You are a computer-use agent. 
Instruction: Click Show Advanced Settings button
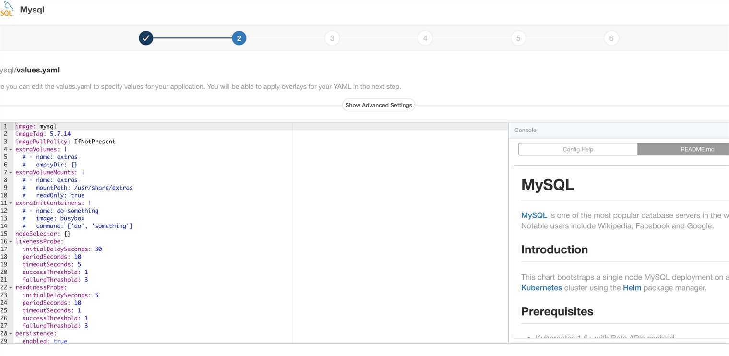(379, 105)
